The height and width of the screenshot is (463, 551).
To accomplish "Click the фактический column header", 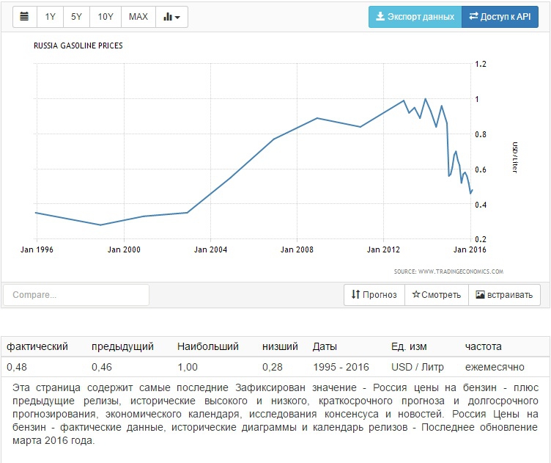I will (x=37, y=346).
